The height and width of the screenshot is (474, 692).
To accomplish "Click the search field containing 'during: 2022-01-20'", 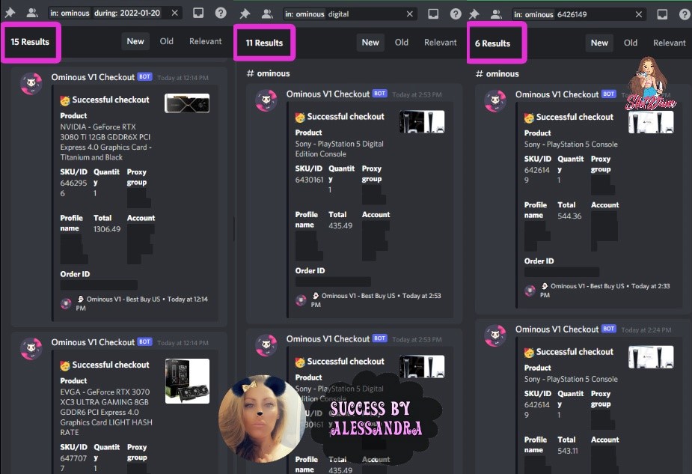I will 116,13.
